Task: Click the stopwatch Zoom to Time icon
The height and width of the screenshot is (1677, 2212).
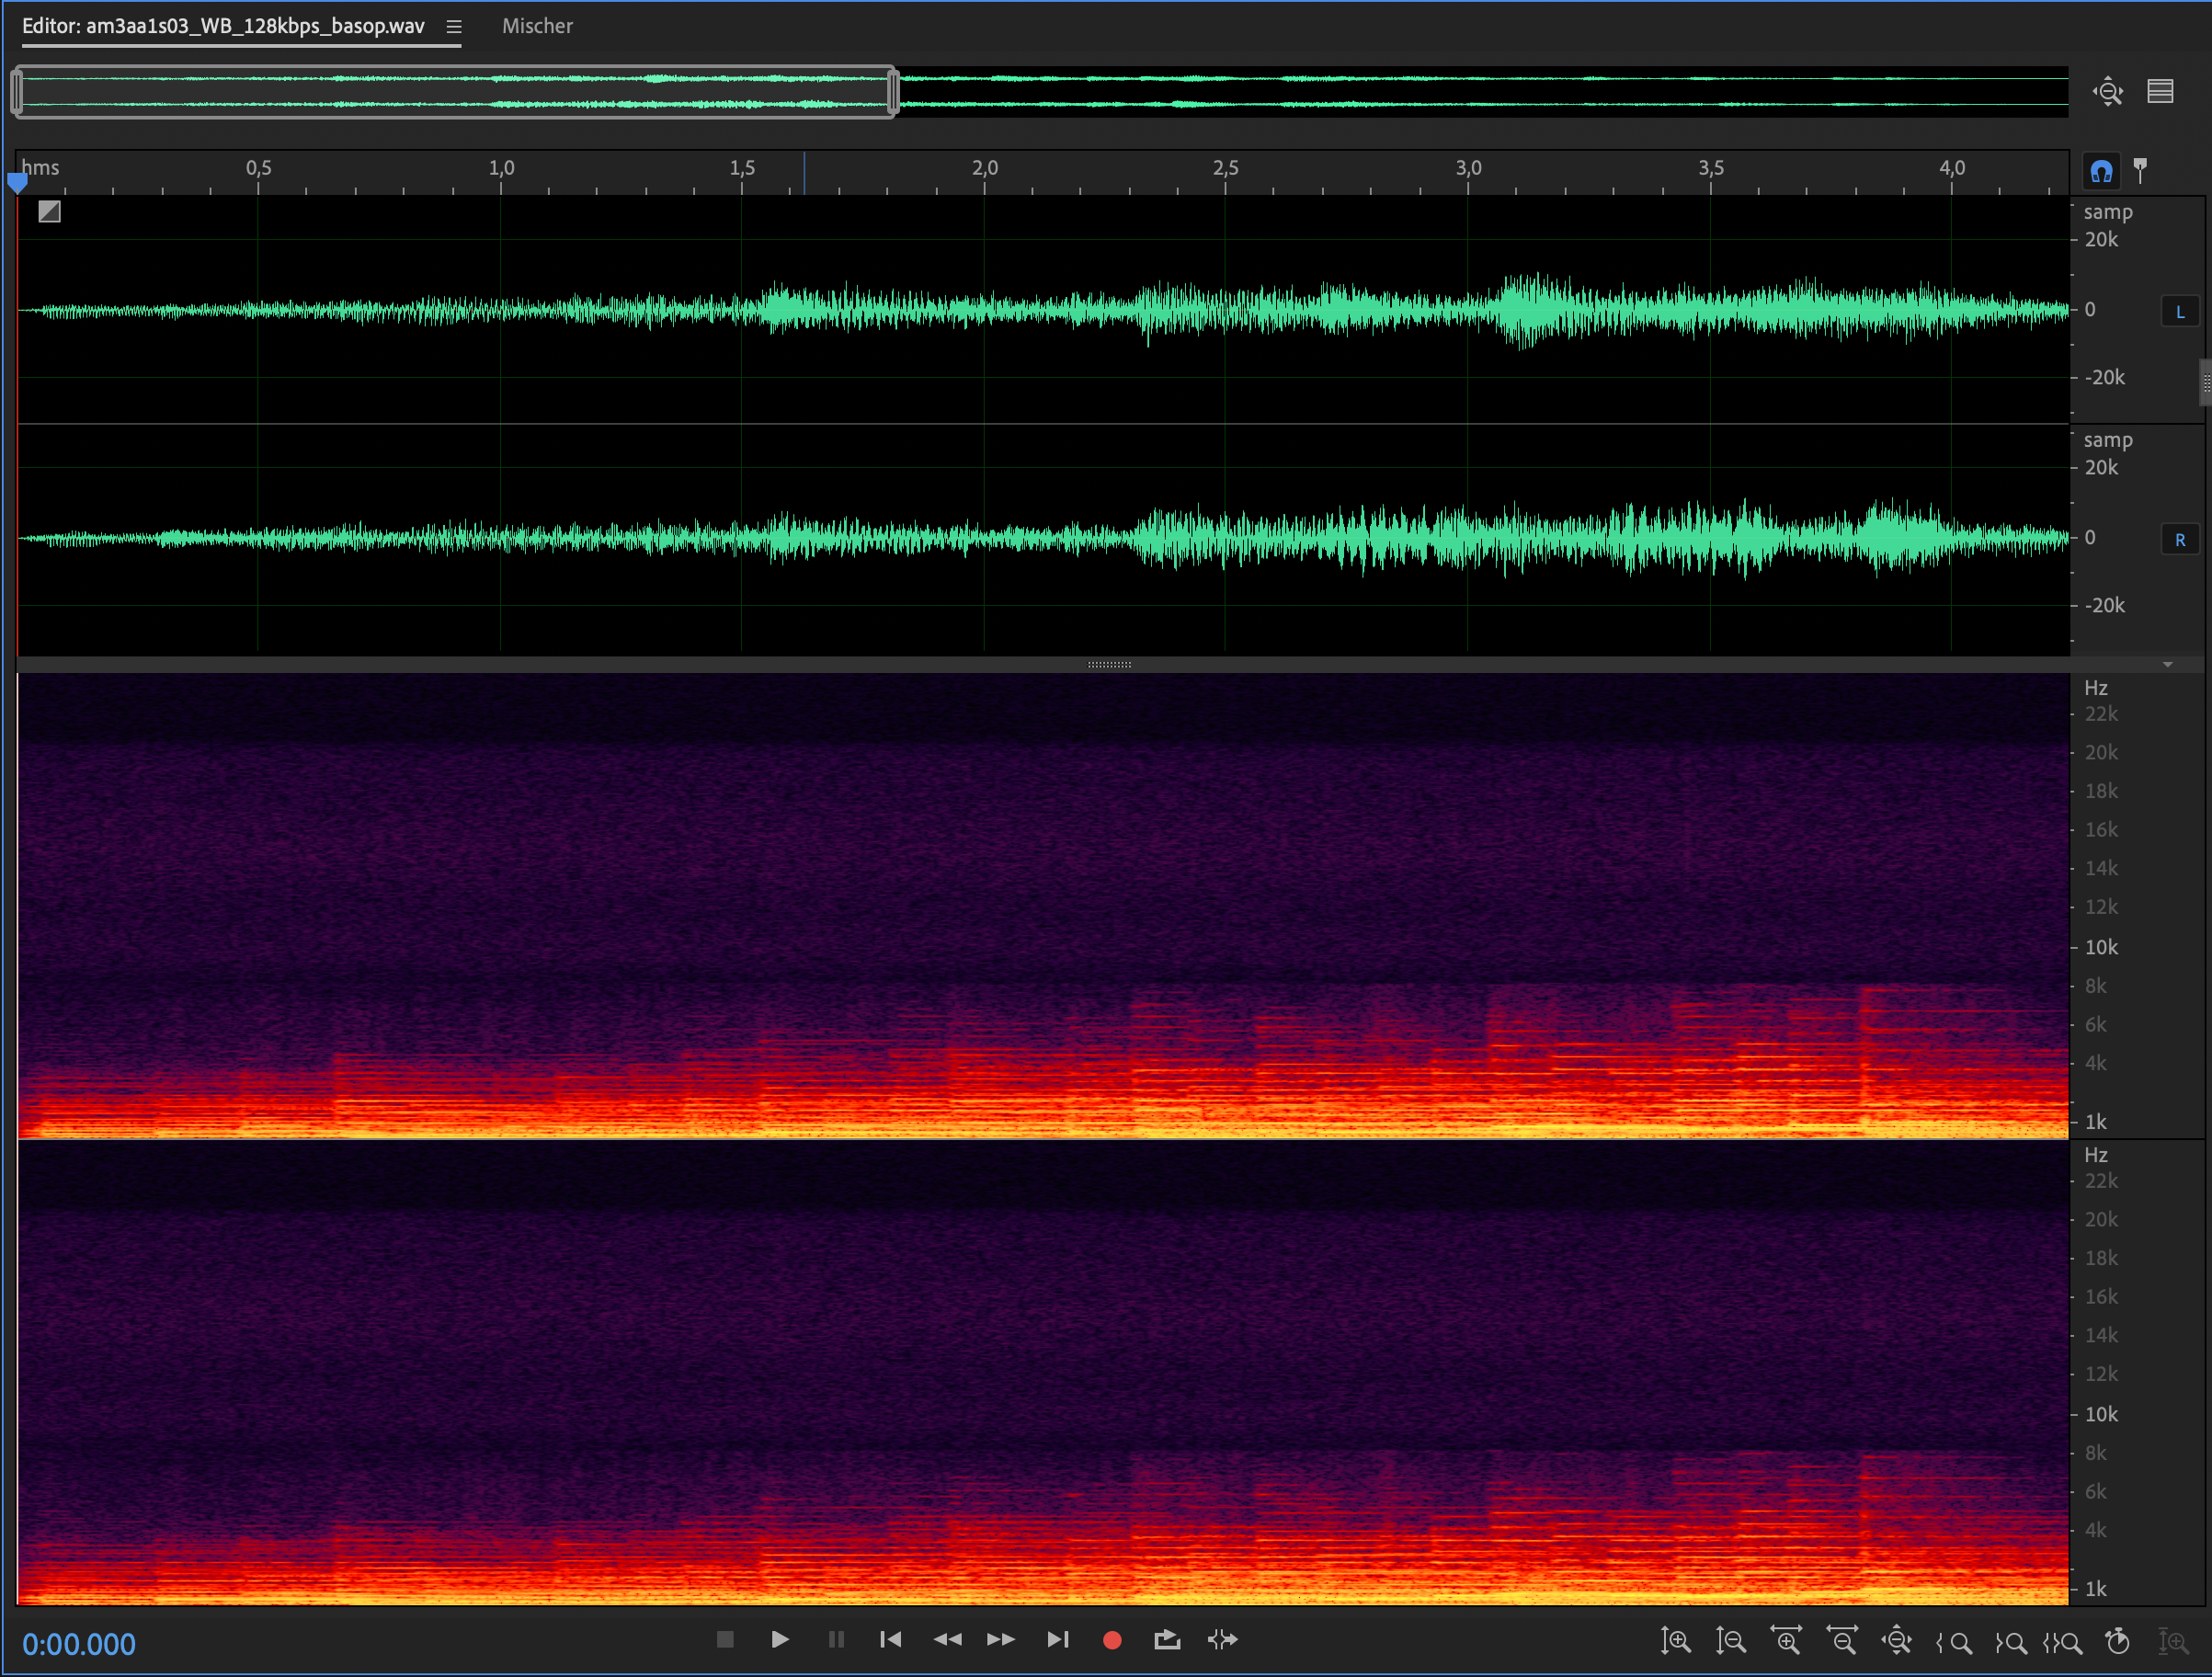Action: tap(2117, 1641)
